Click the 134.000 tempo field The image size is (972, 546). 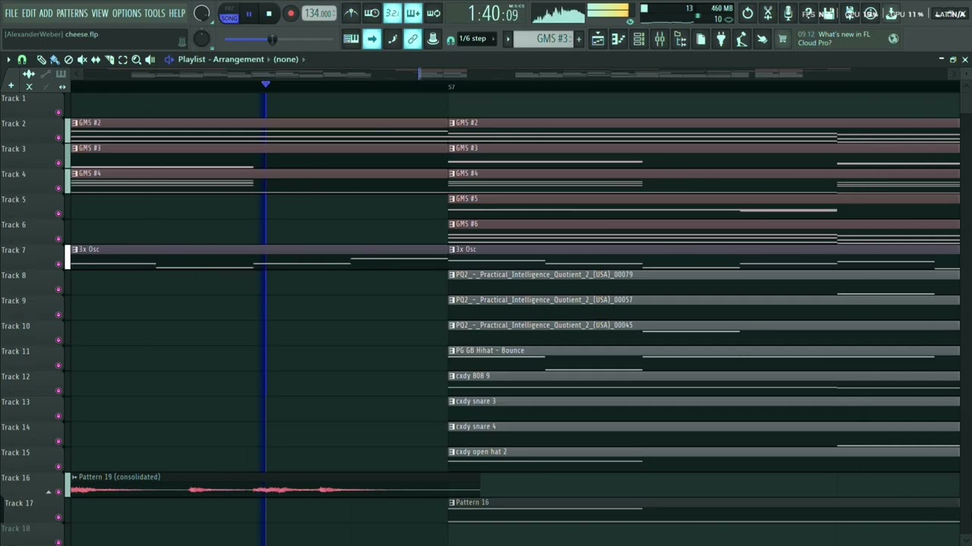pyautogui.click(x=319, y=14)
